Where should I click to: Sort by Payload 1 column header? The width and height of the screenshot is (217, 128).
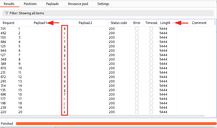pyautogui.click(x=40, y=23)
